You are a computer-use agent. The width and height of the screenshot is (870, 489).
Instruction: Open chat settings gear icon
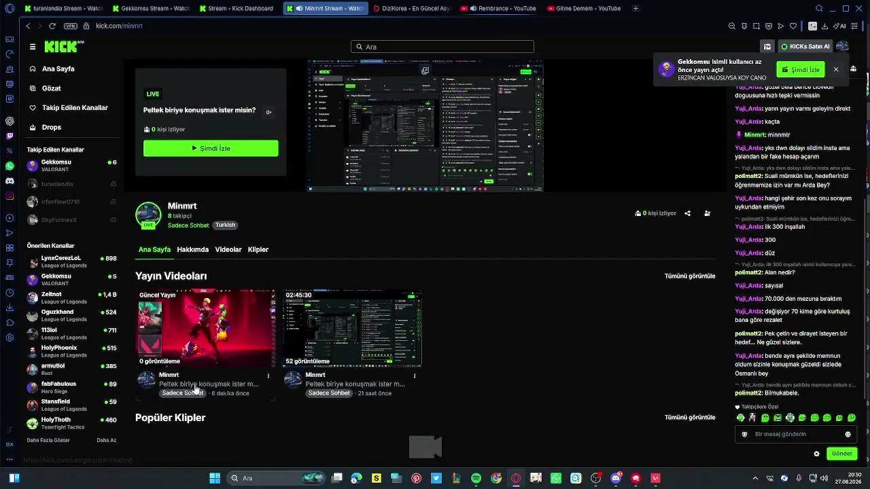(816, 454)
